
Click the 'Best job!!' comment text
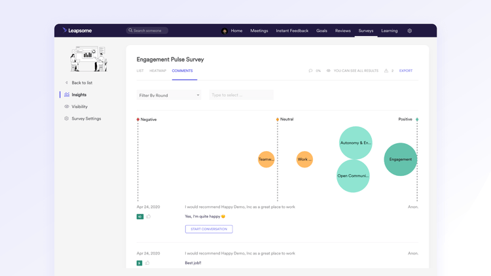point(193,263)
